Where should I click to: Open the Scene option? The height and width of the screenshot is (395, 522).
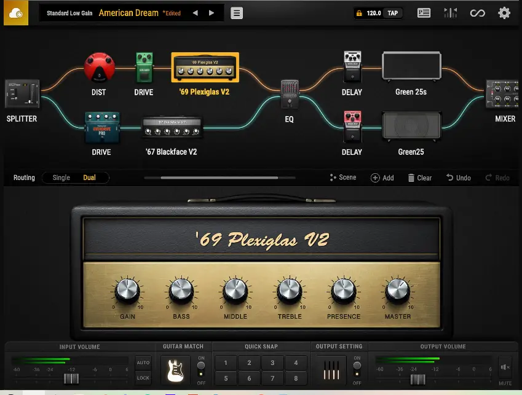click(x=343, y=178)
